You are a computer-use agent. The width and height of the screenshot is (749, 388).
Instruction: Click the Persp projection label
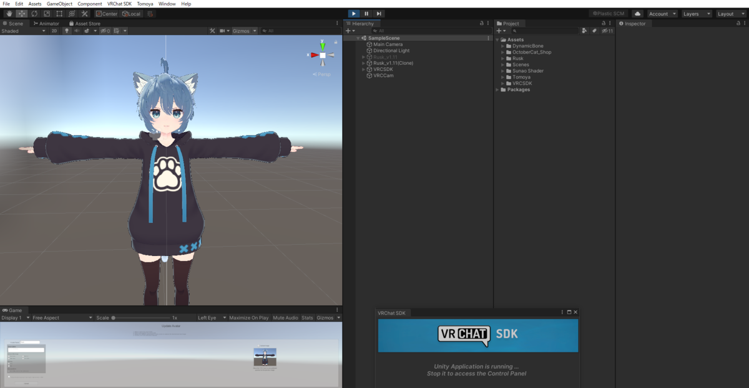(322, 74)
